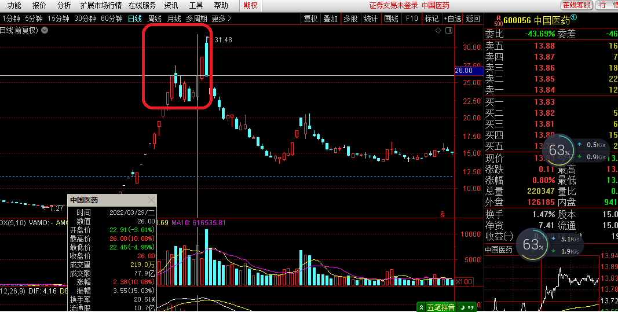Click the 买二 price 13.82
The height and width of the screenshot is (312, 618).
544,113
